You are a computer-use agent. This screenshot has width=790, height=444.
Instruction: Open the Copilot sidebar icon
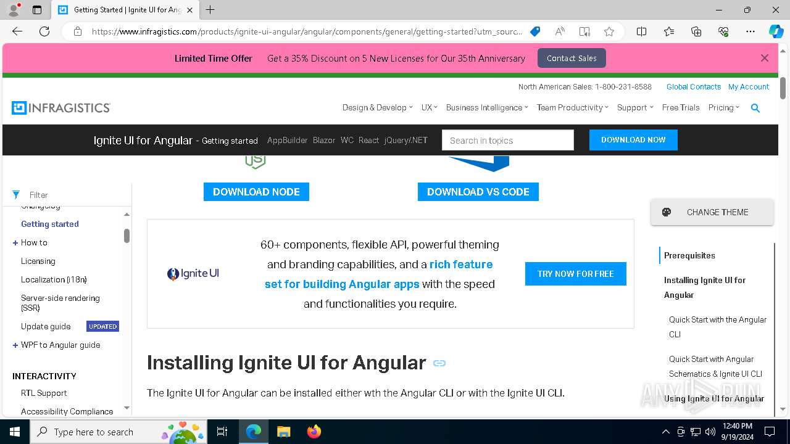tap(776, 31)
